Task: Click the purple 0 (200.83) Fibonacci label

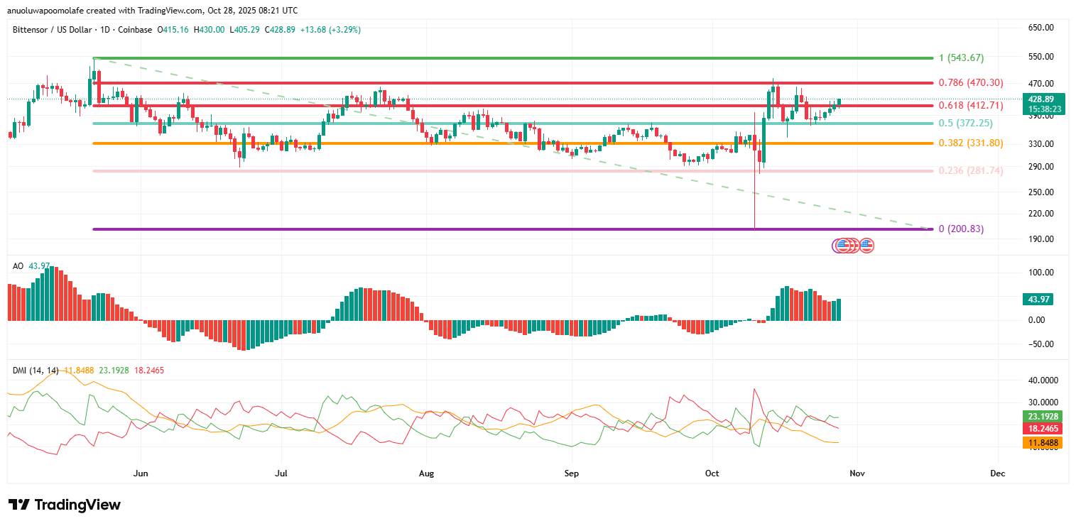Action: 961,229
